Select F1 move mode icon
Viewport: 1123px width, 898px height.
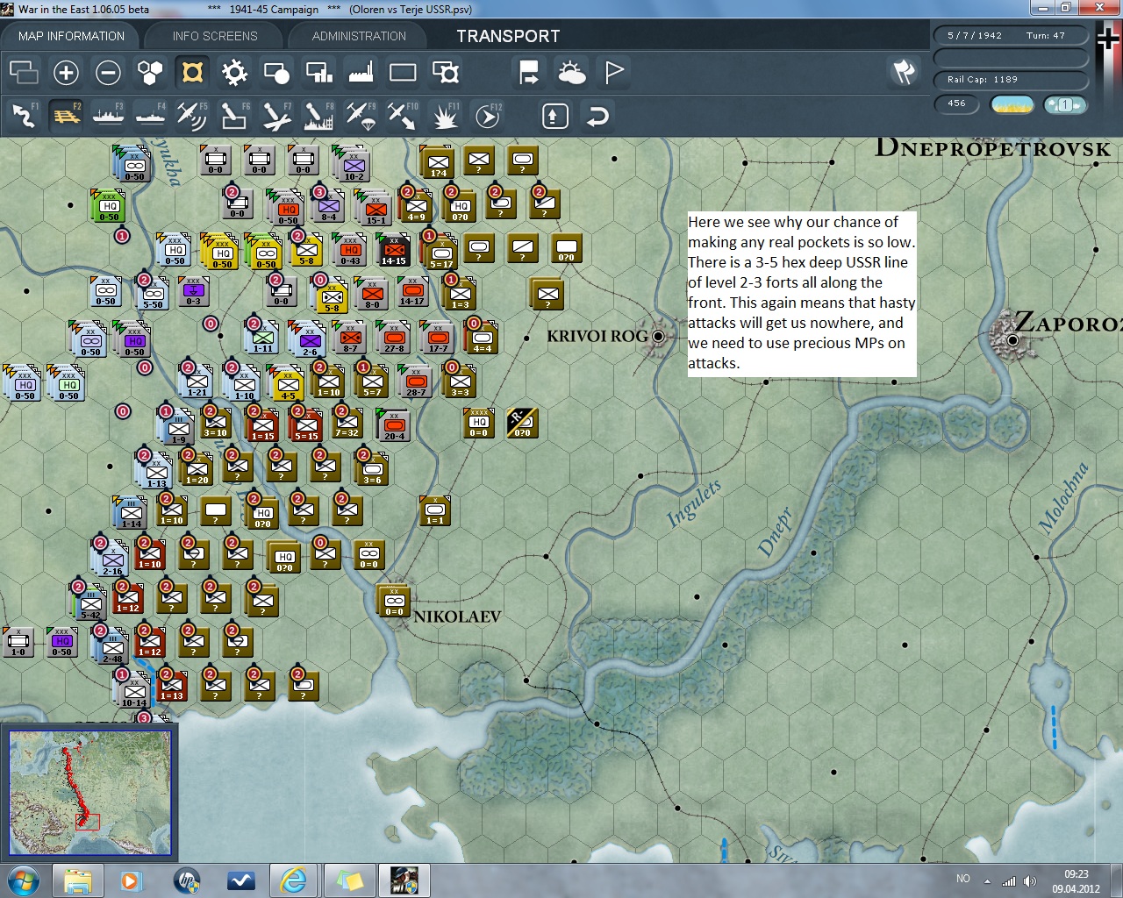tap(24, 116)
